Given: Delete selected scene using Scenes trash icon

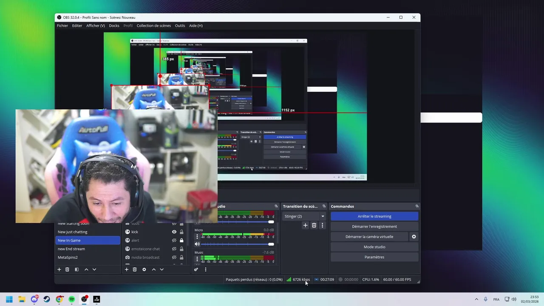Looking at the screenshot, I should 67,269.
